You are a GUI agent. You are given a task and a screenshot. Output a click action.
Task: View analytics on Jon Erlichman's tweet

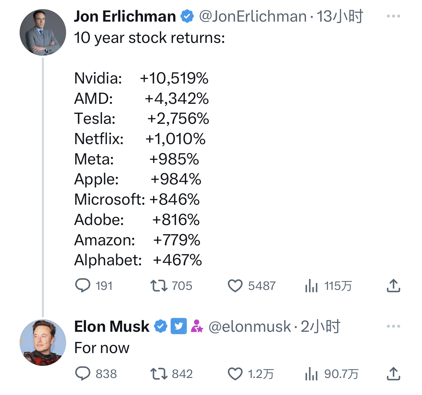tap(311, 286)
